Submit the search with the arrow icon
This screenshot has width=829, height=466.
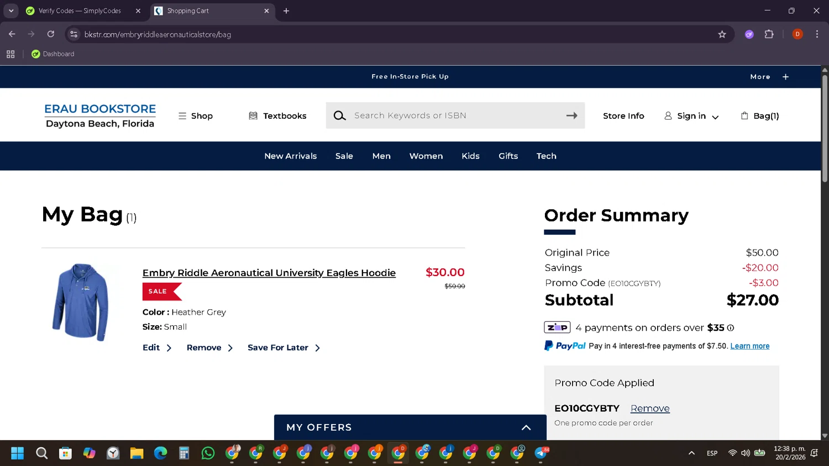pos(572,115)
